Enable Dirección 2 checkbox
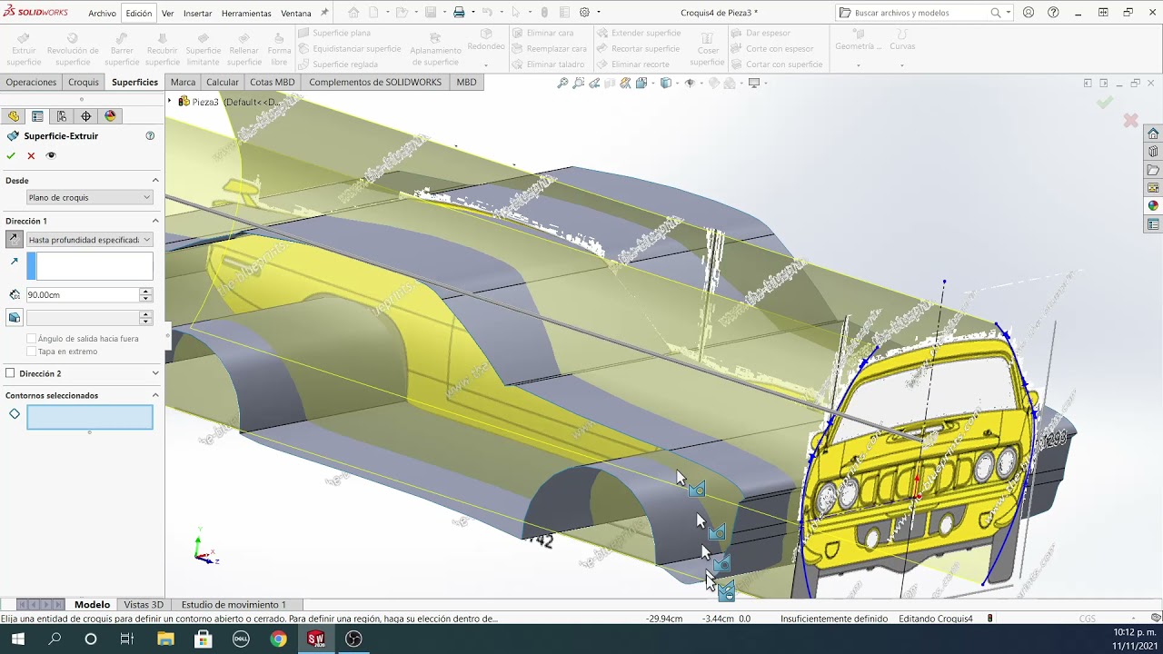 [x=11, y=373]
